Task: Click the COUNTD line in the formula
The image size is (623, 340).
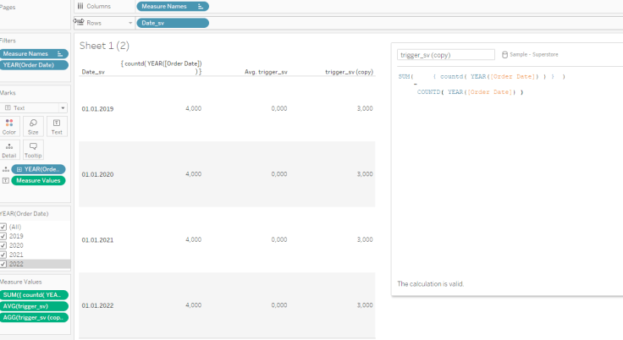Action: 470,92
